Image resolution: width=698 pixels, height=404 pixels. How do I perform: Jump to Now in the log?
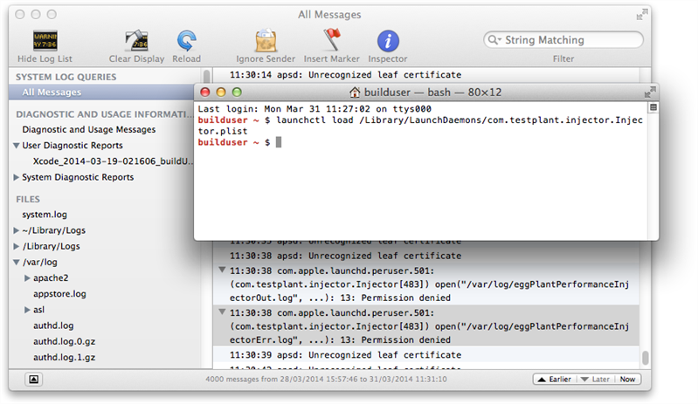click(630, 380)
